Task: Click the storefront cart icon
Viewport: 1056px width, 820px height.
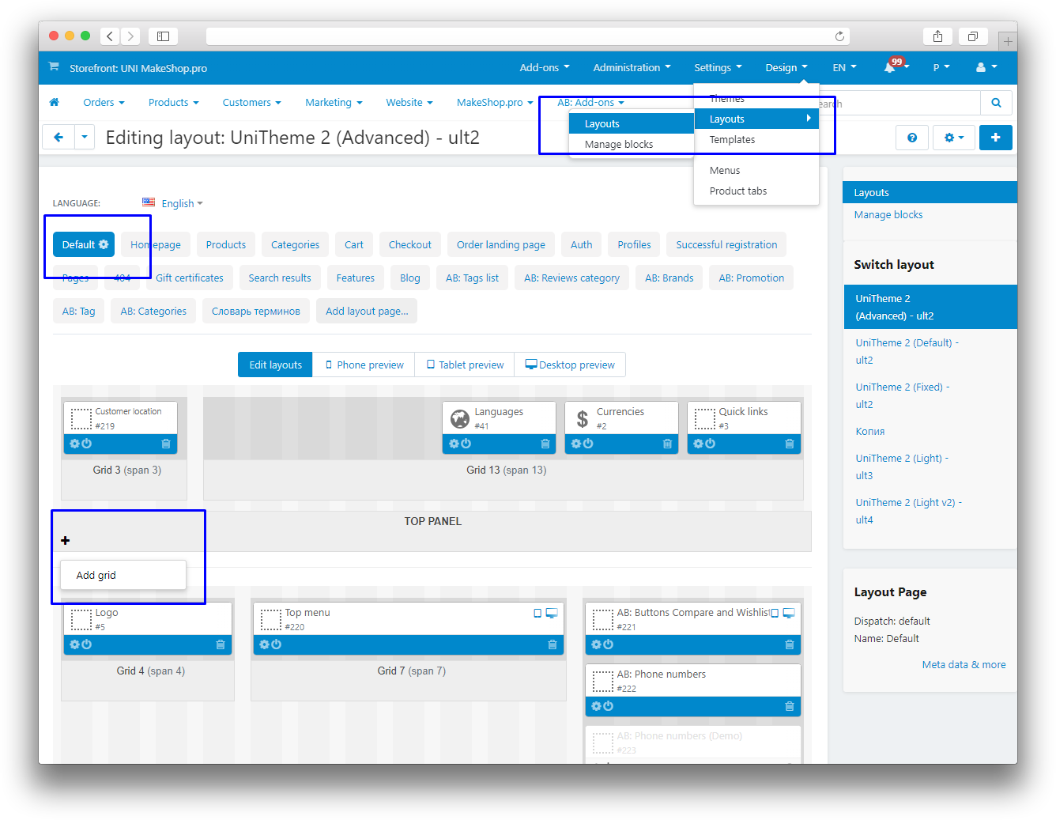Action: (53, 66)
